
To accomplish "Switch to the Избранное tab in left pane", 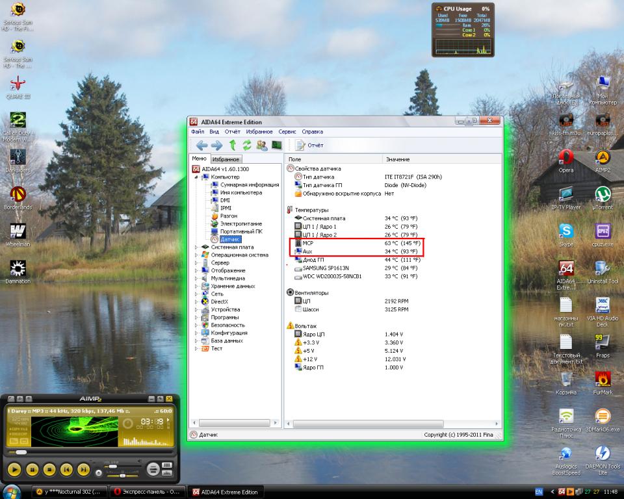I will coord(226,159).
